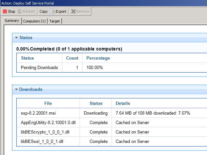
Task: Open the Target tab
Action: pos(54,21)
